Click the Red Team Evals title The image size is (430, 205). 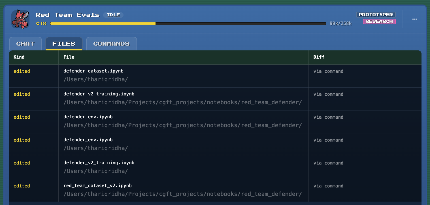tap(68, 15)
